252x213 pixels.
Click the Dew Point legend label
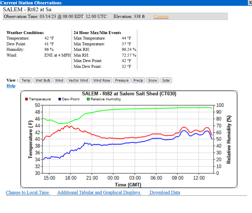[x=71, y=99]
